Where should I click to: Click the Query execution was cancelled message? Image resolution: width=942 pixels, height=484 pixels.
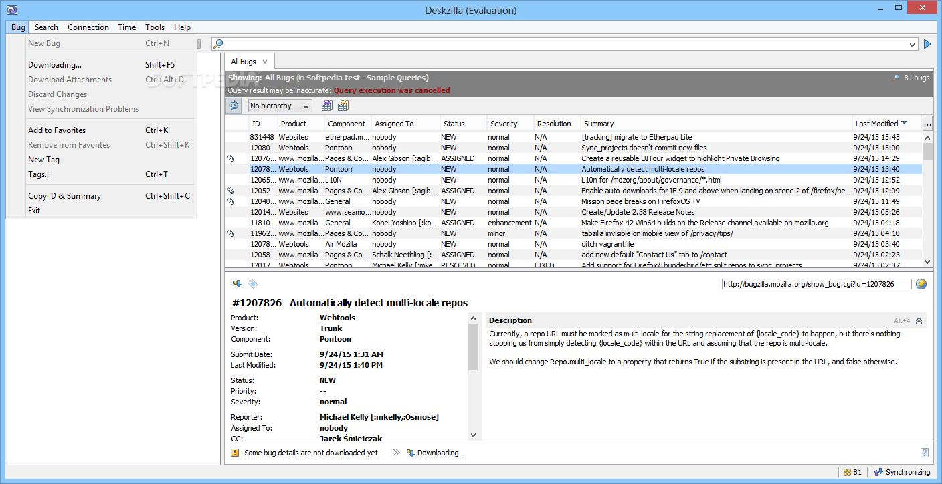[391, 90]
